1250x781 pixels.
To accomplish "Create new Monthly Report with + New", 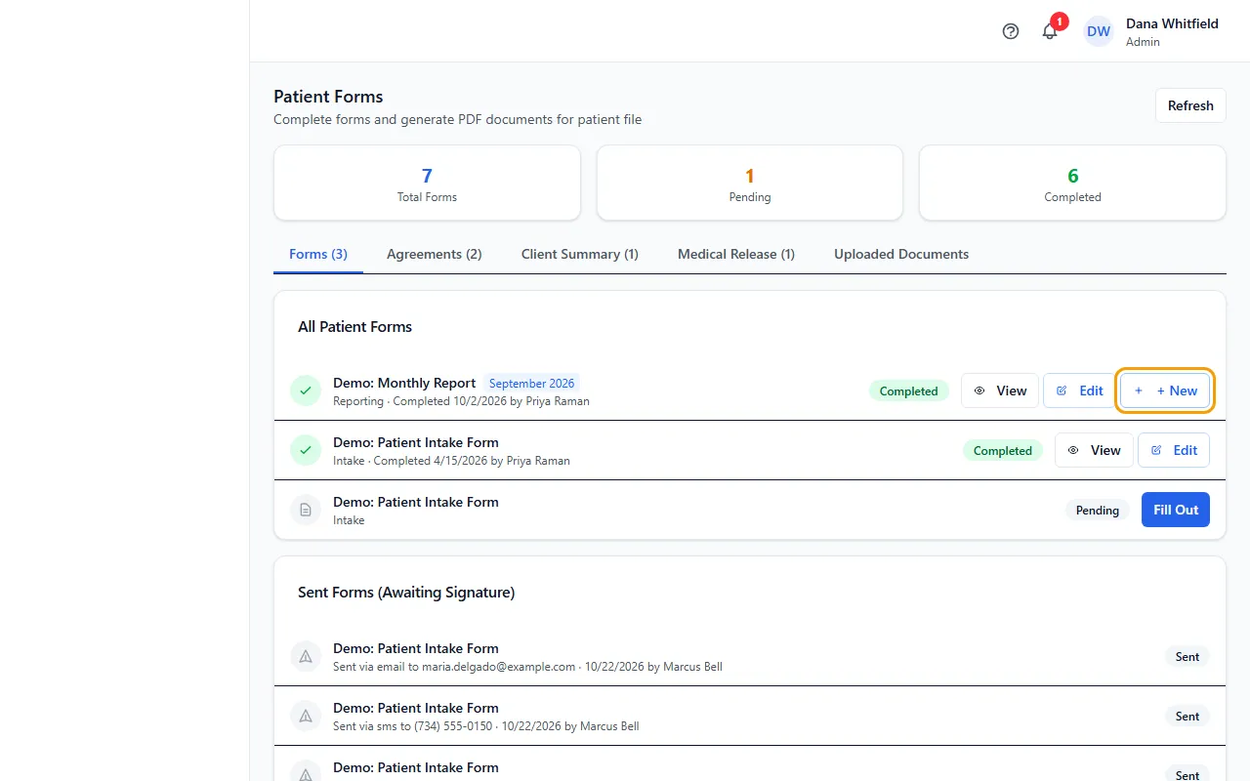I will point(1165,390).
